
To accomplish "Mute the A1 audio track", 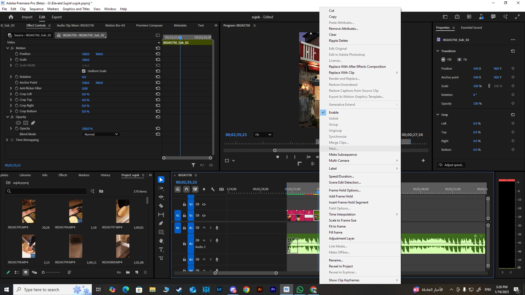I will pyautogui.click(x=204, y=228).
